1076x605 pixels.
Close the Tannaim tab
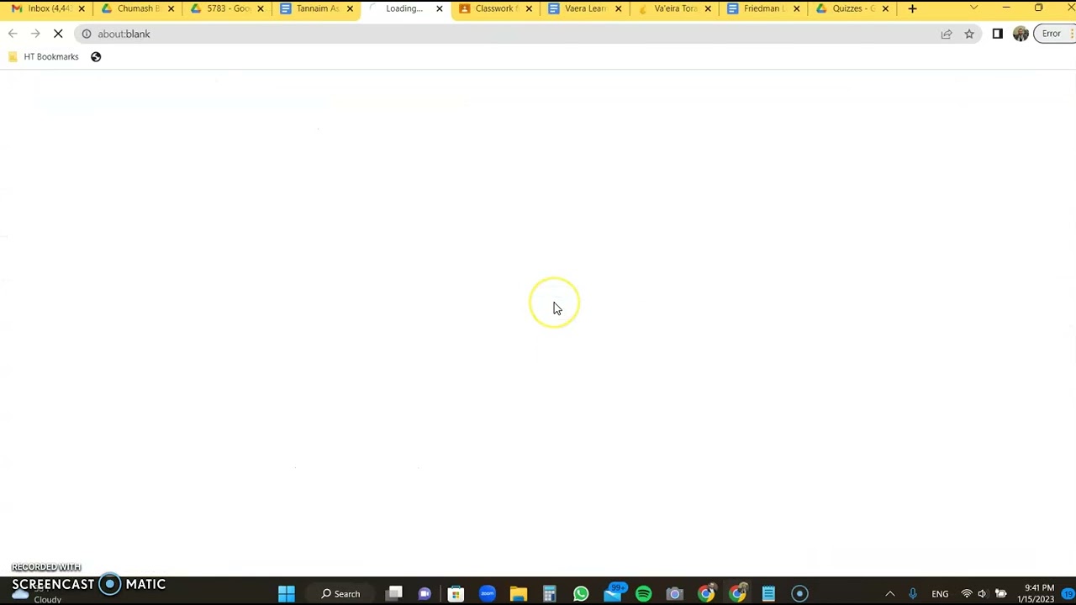coord(350,8)
